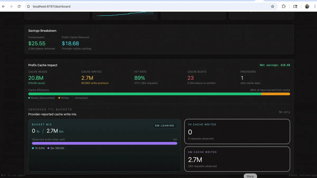
Task: Click the "5m only" label
Action: (284, 112)
